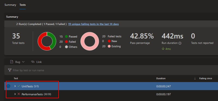Click the red Failed legend dot
Screen dimensions: 218x101
[66, 42]
